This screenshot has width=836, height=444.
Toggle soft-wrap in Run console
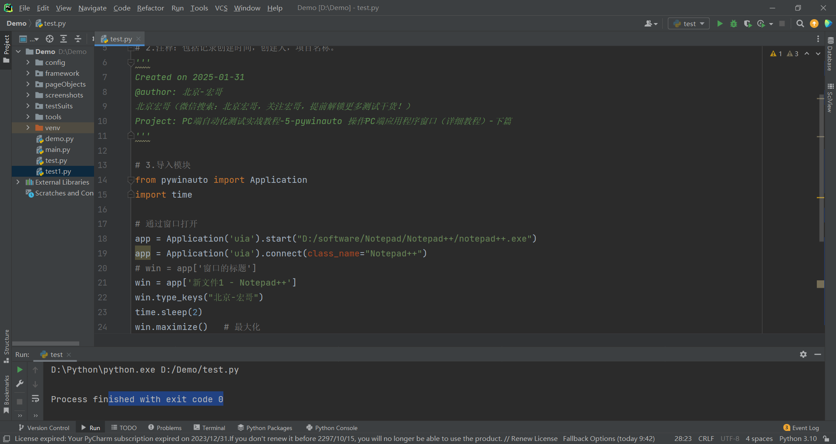coord(35,399)
